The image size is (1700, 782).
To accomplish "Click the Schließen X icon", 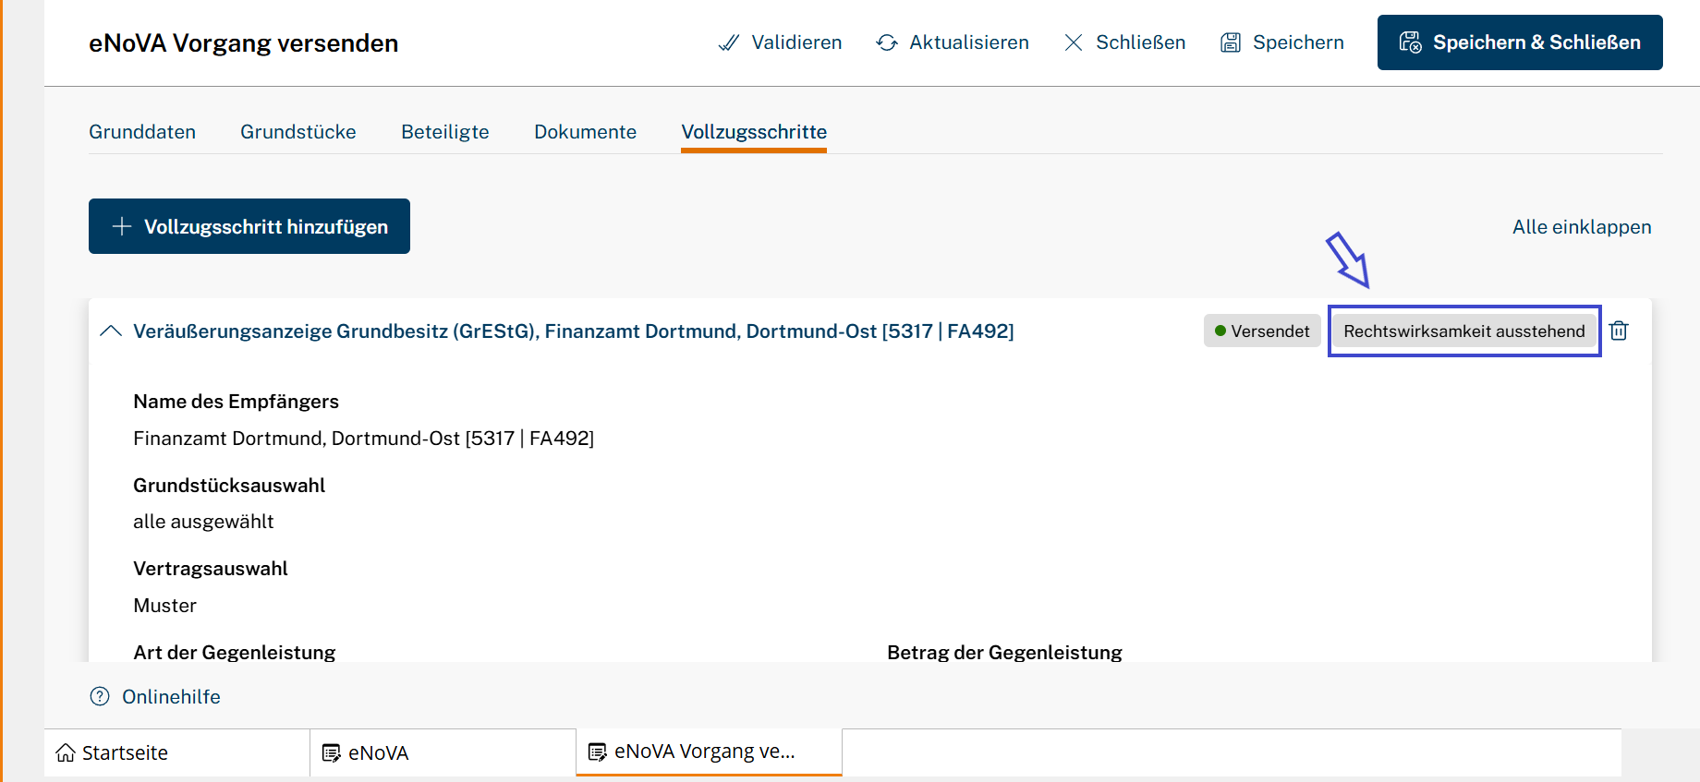I will pyautogui.click(x=1074, y=42).
